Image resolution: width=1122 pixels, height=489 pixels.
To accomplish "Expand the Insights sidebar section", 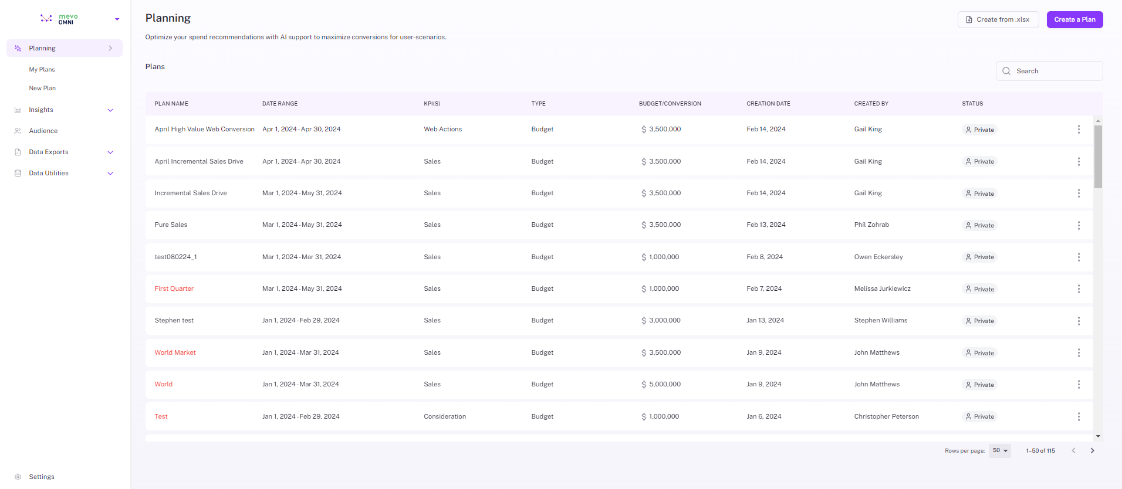I will click(x=110, y=110).
